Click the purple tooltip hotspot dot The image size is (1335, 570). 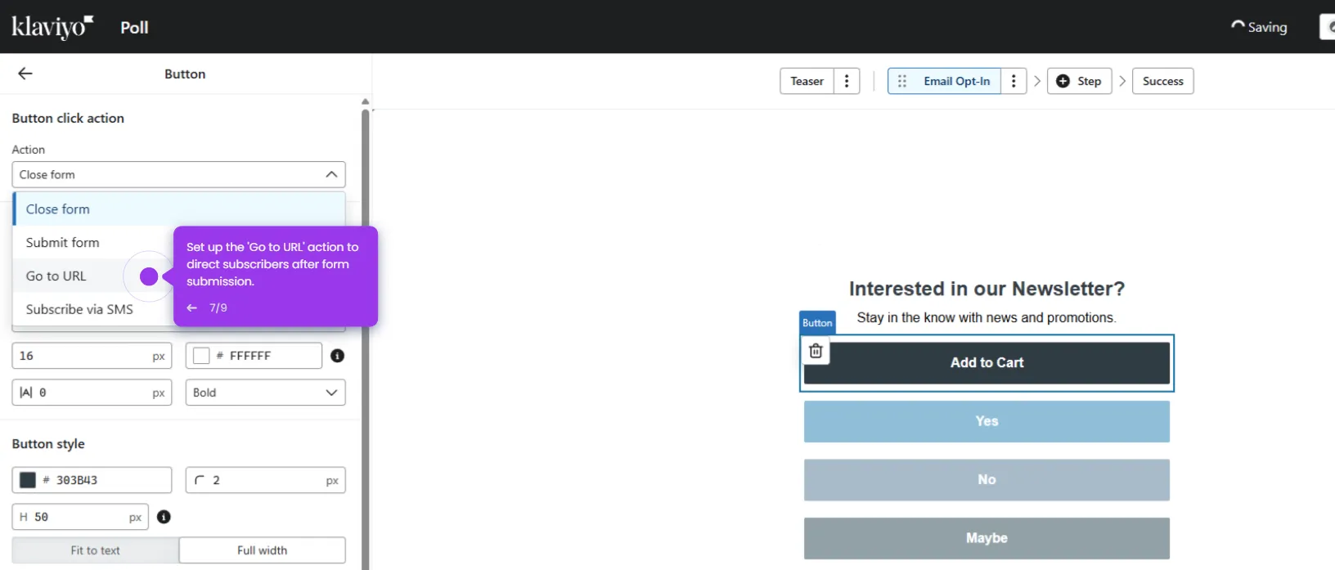click(x=149, y=276)
